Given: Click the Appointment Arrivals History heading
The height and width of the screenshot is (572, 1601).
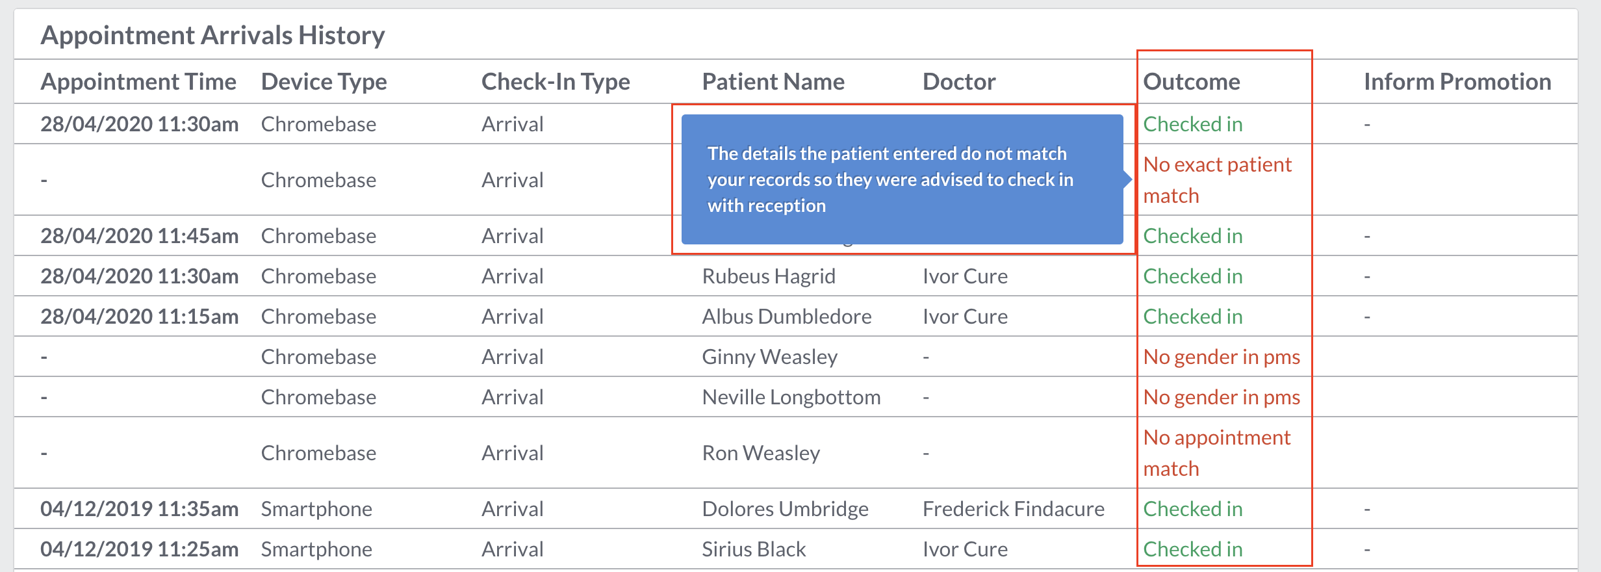Looking at the screenshot, I should pos(212,35).
